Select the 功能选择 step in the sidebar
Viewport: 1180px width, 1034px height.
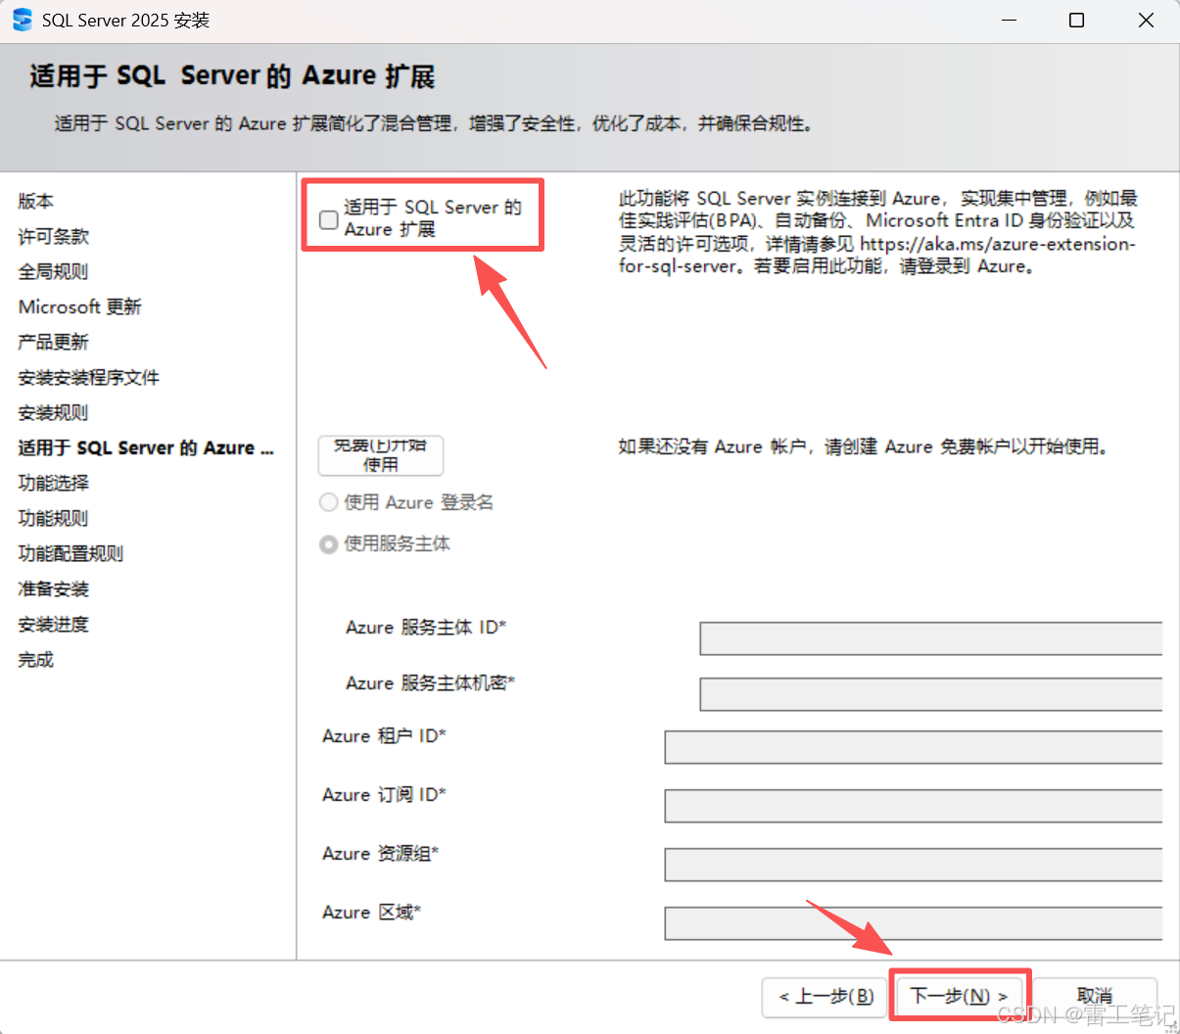click(54, 483)
